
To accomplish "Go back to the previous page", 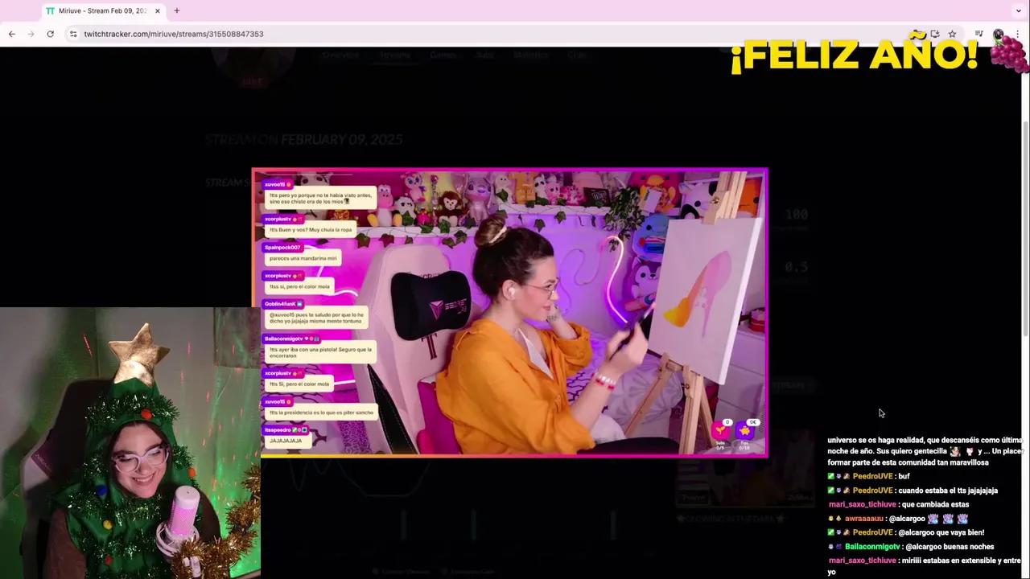I will coord(11,34).
